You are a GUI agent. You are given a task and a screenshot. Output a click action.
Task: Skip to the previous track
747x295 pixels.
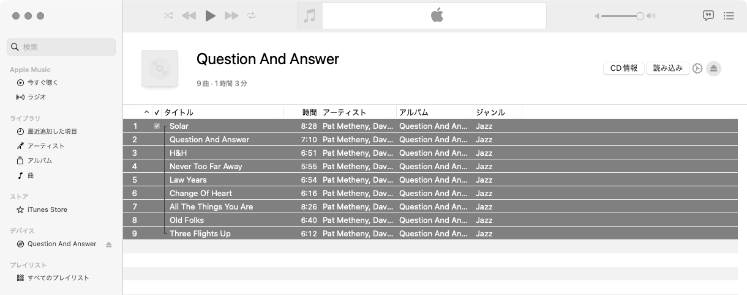point(189,16)
